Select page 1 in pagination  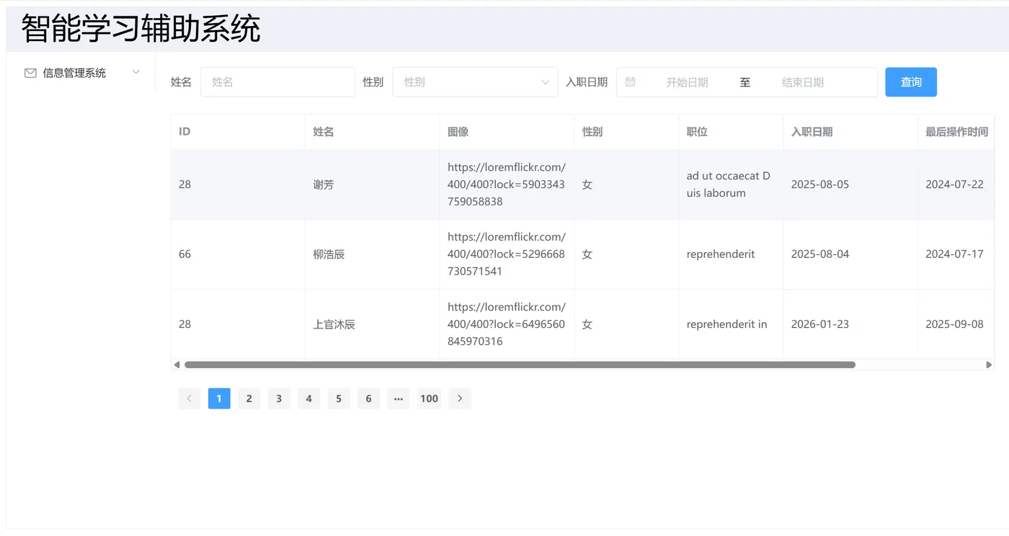pos(219,398)
